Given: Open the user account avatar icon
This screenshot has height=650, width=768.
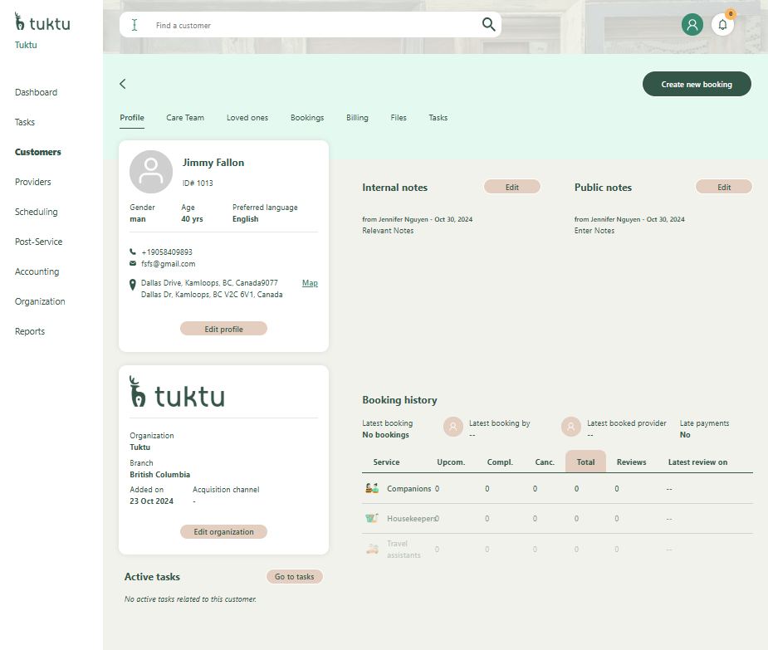Looking at the screenshot, I should pos(692,25).
